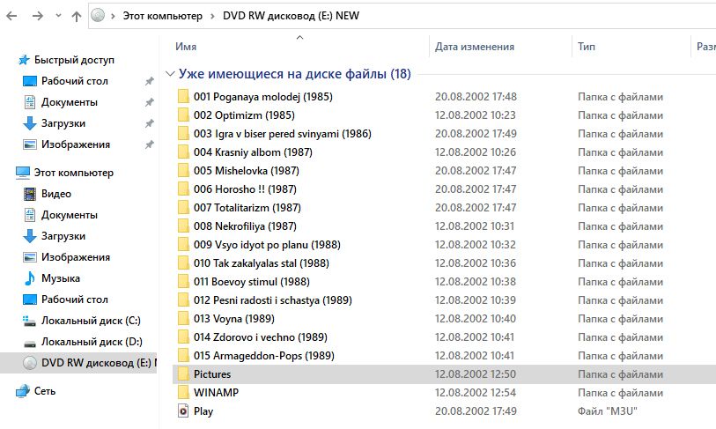Click the 'WINAMP' folder icon

[x=183, y=393]
